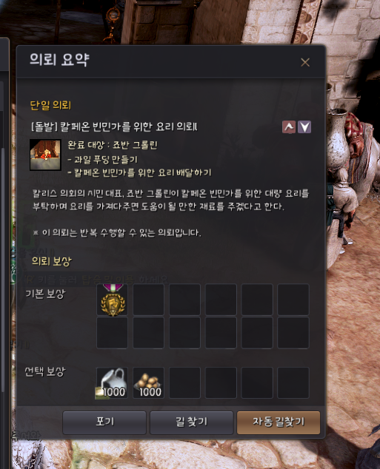380x469 pixels.
Task: Click the scrollbar on the left panel edge
Action: [3, 269]
